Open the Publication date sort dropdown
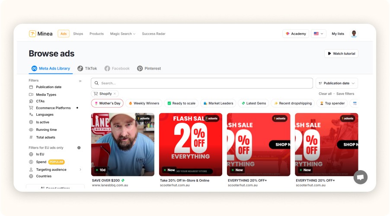The height and width of the screenshot is (216, 390). [337, 83]
